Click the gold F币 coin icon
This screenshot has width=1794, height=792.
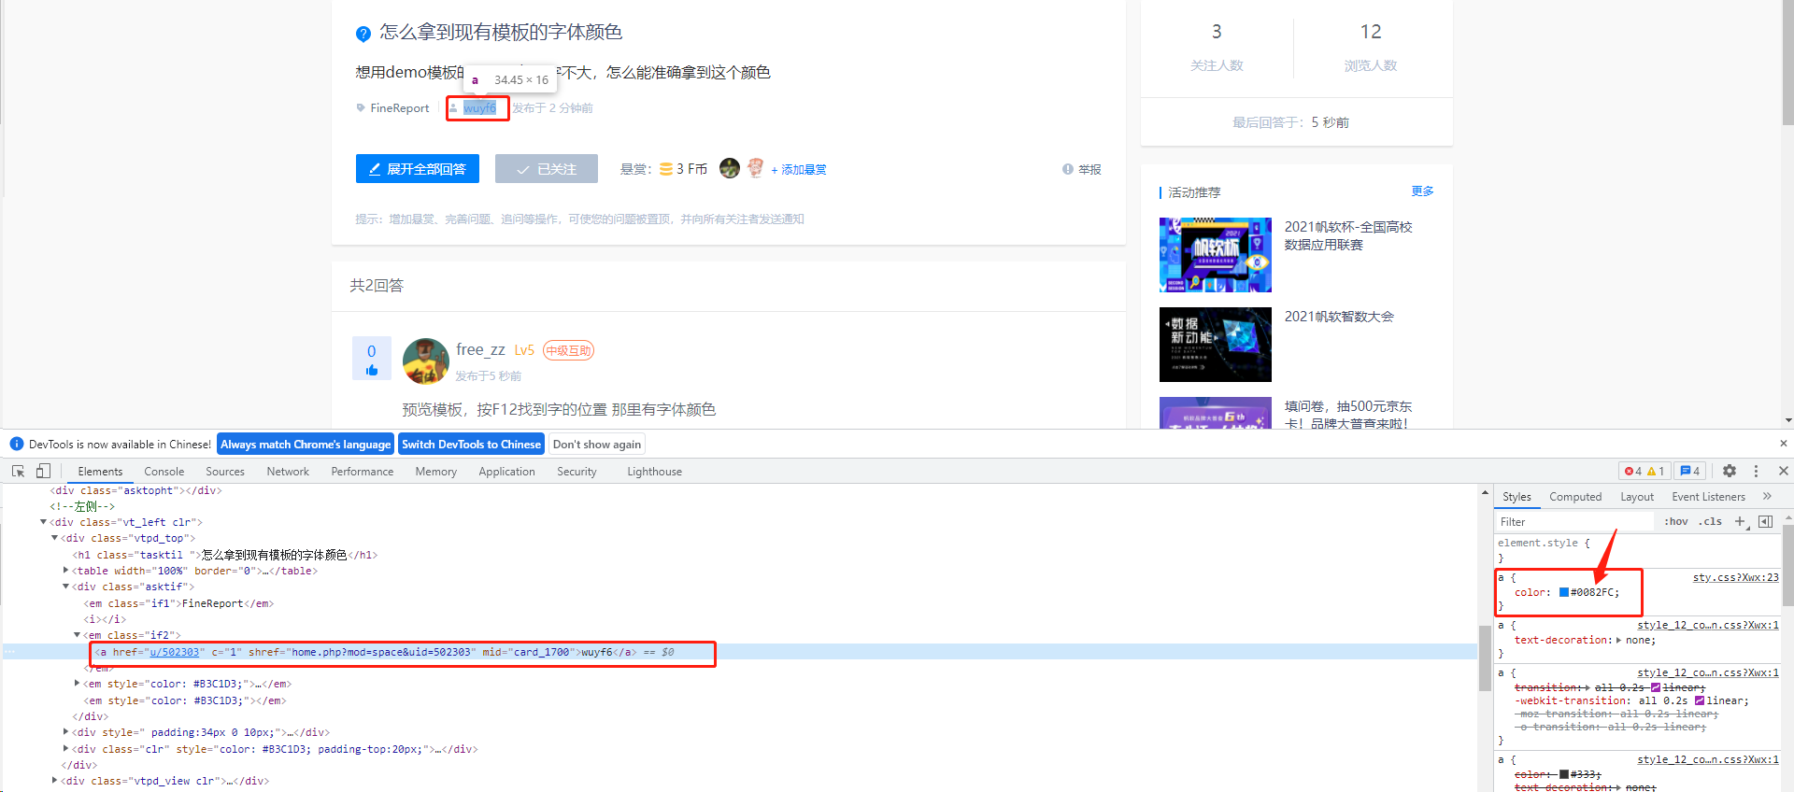pos(666,169)
